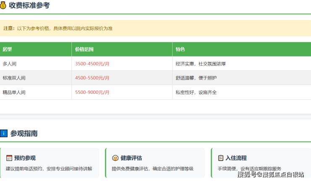Click the 5500-9000元/月 price
The image size is (311, 181).
click(92, 92)
